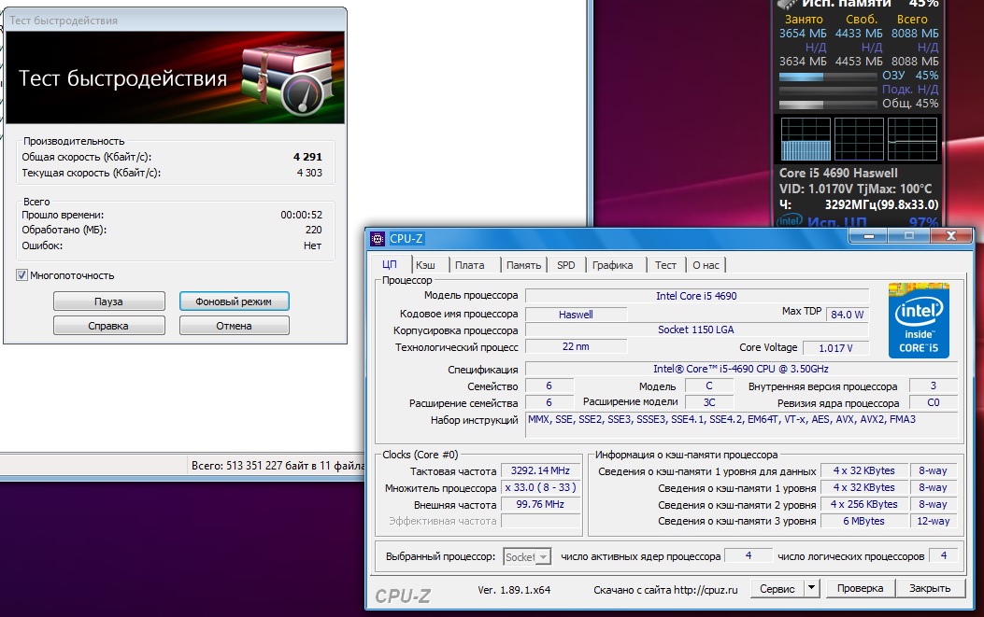Viewport: 984px width, 617px height.
Task: Click the 99.76 MHz bus speed value
Action: (540, 505)
